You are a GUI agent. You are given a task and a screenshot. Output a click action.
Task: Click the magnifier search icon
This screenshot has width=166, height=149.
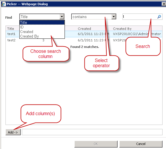tap(159, 17)
